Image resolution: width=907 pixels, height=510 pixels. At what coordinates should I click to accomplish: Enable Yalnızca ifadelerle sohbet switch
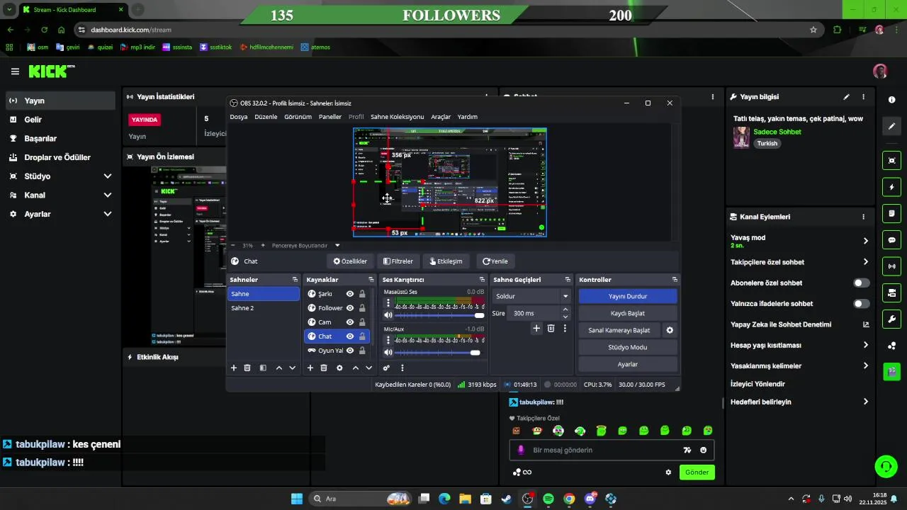(861, 304)
